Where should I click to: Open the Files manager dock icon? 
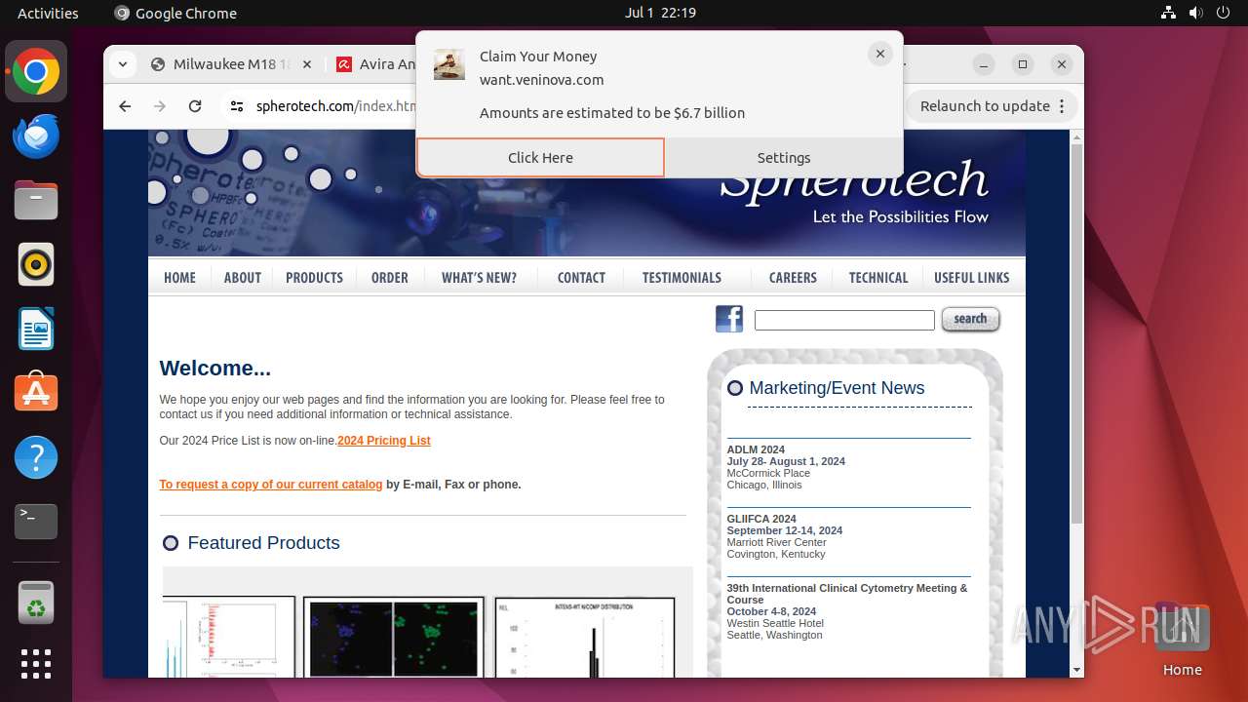coord(36,200)
